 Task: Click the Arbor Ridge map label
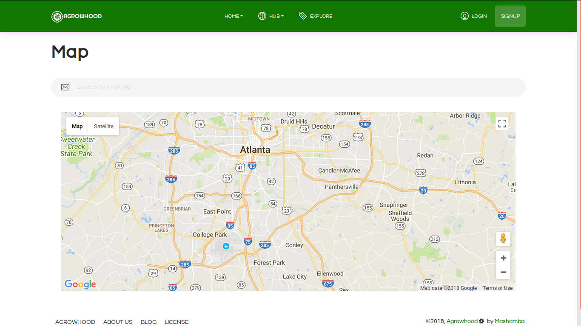tap(465, 115)
